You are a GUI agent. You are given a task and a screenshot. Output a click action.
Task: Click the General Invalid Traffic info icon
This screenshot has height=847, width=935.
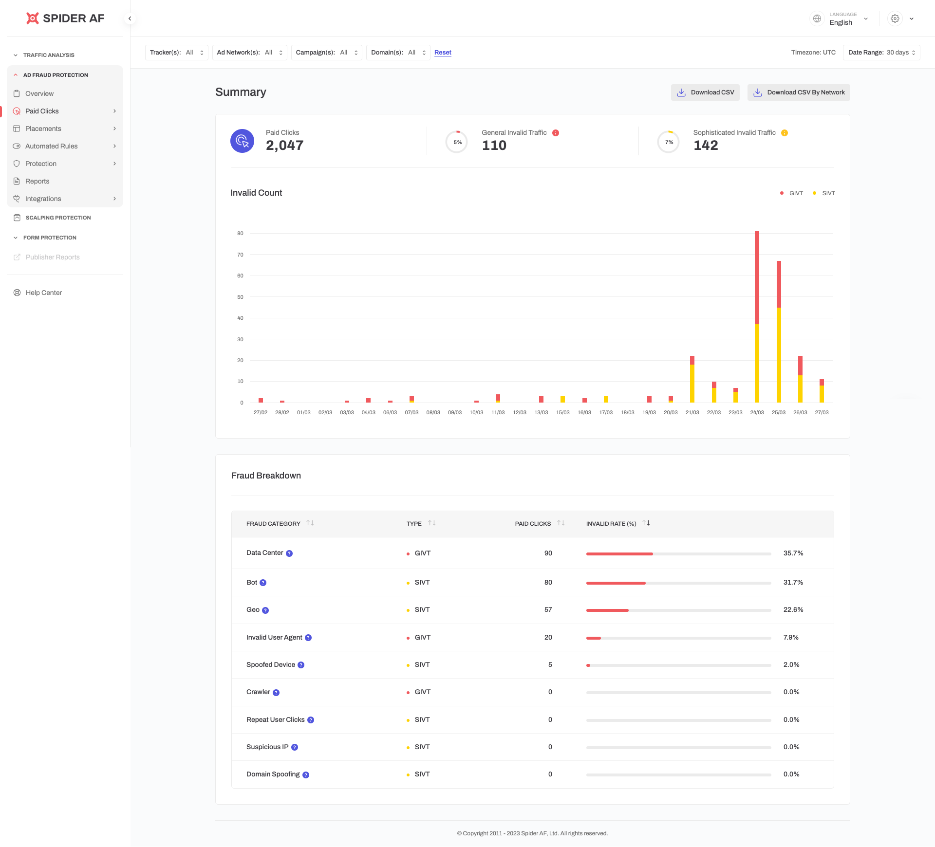click(556, 133)
